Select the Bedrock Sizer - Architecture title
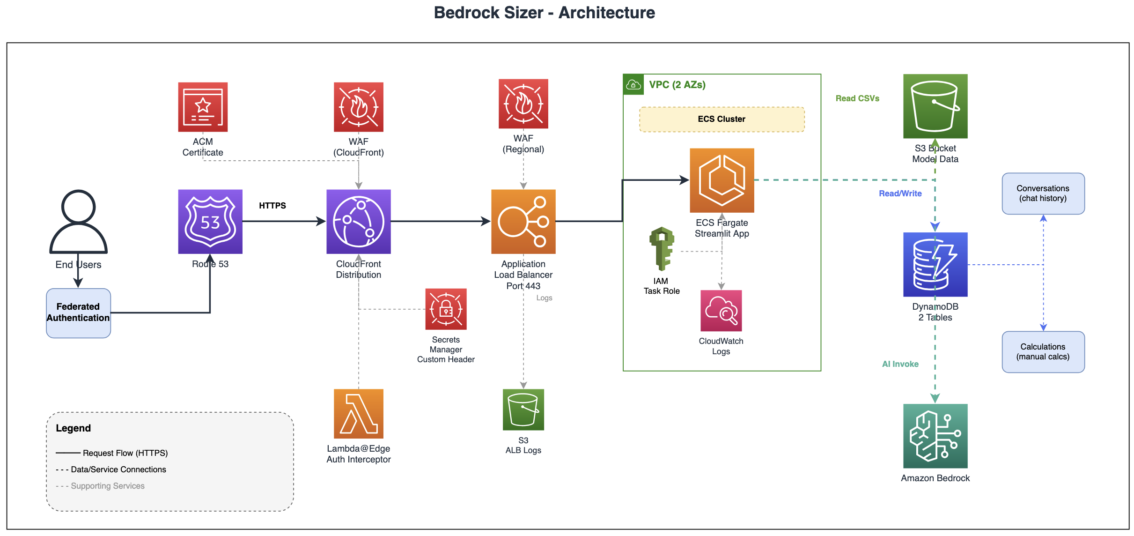1134x536 pixels. [544, 13]
